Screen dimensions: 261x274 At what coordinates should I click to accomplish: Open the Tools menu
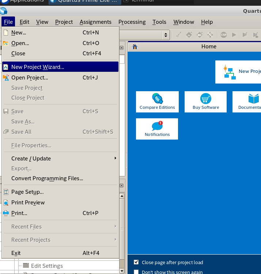click(x=159, y=22)
